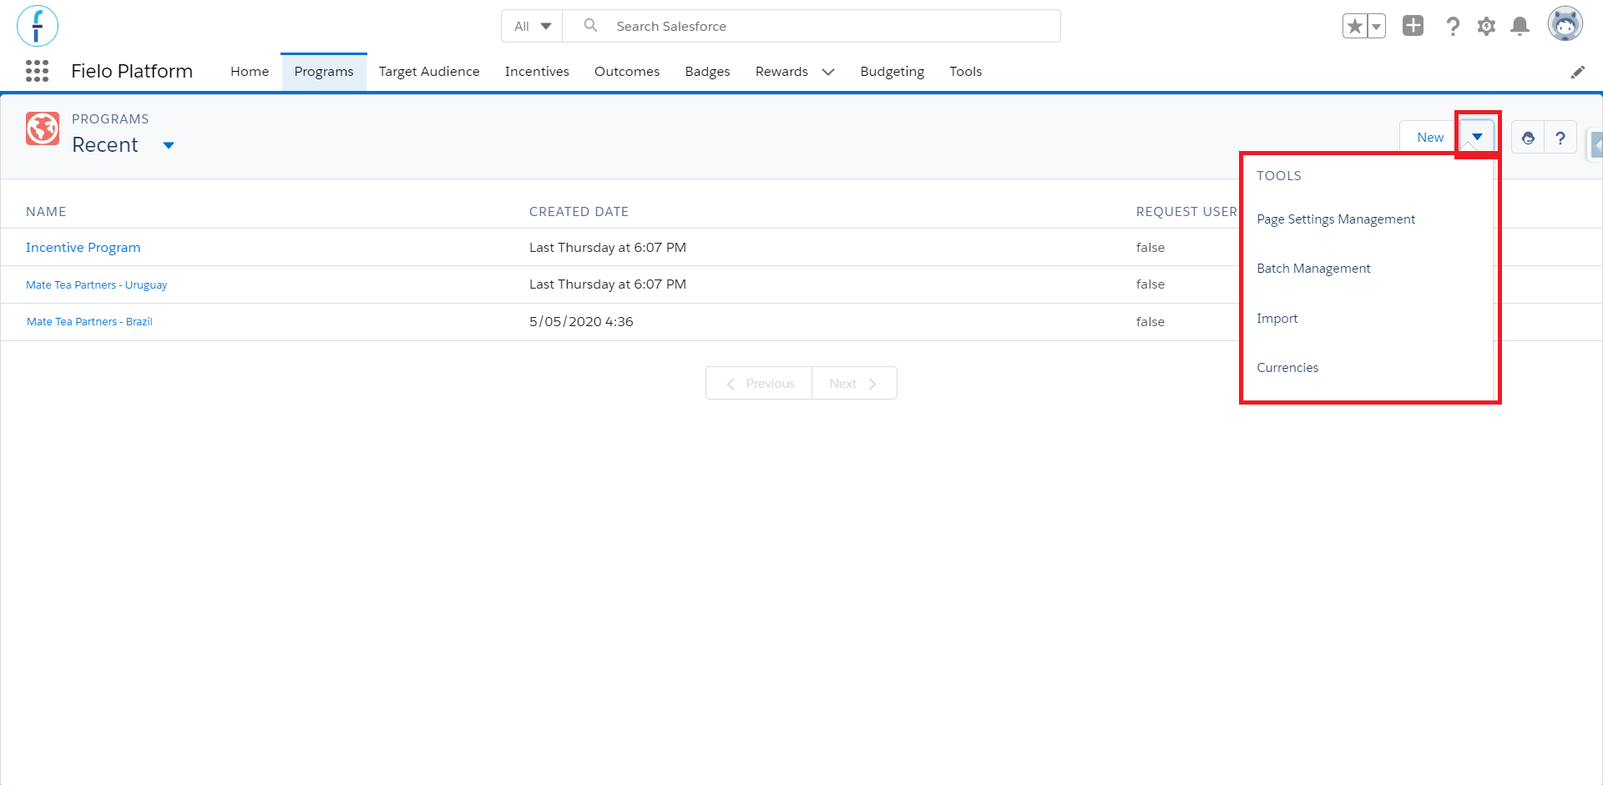Open the favorites list dropdown arrow
Image resolution: width=1603 pixels, height=785 pixels.
(x=1376, y=27)
